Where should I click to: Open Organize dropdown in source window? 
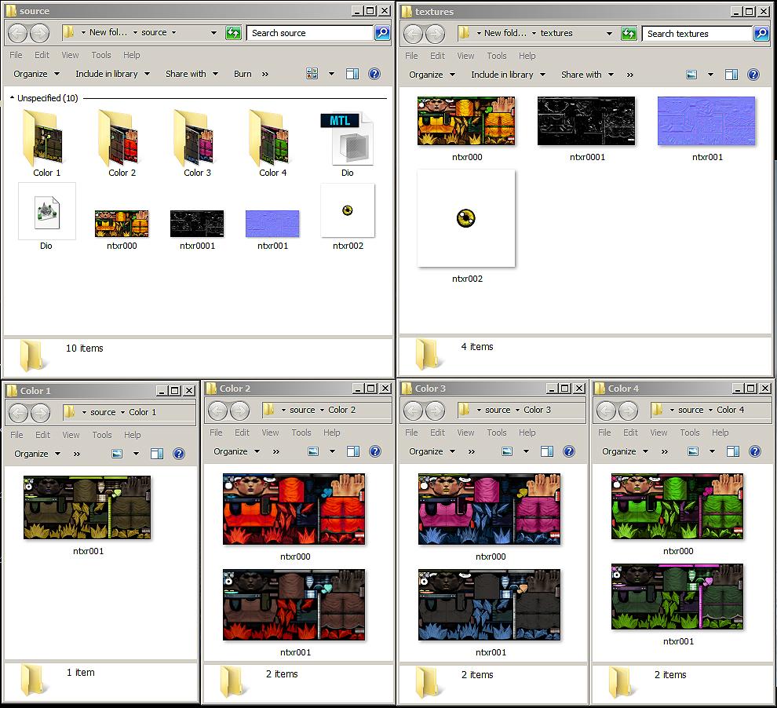pos(36,74)
